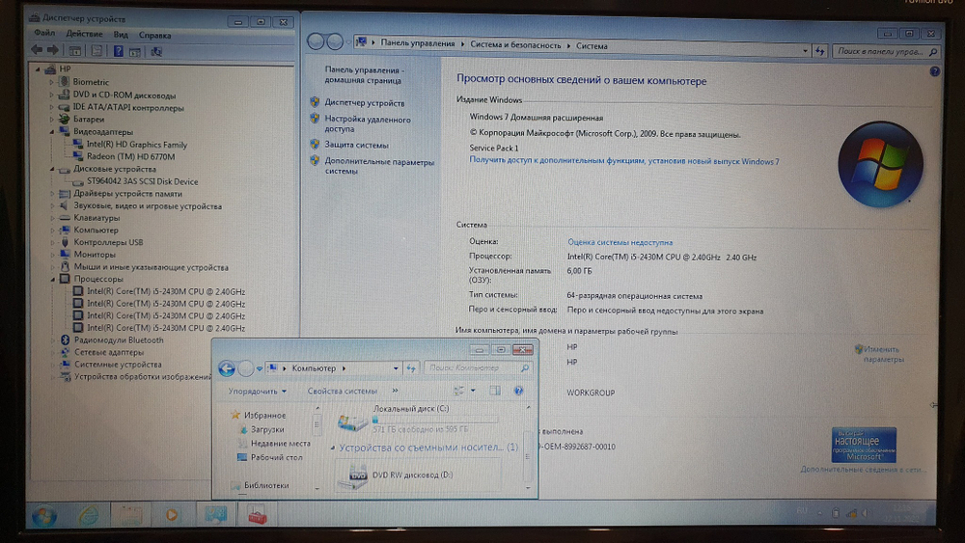Image resolution: width=965 pixels, height=543 pixels.
Task: Click Свойства системы in Explorer toolbar
Action: click(x=343, y=392)
